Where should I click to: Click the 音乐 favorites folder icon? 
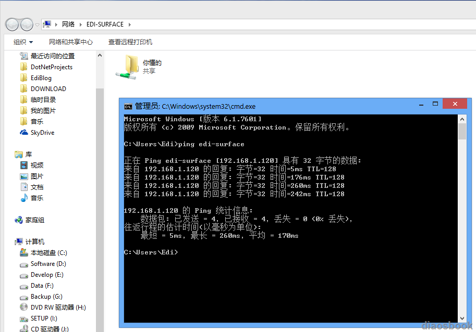23,121
